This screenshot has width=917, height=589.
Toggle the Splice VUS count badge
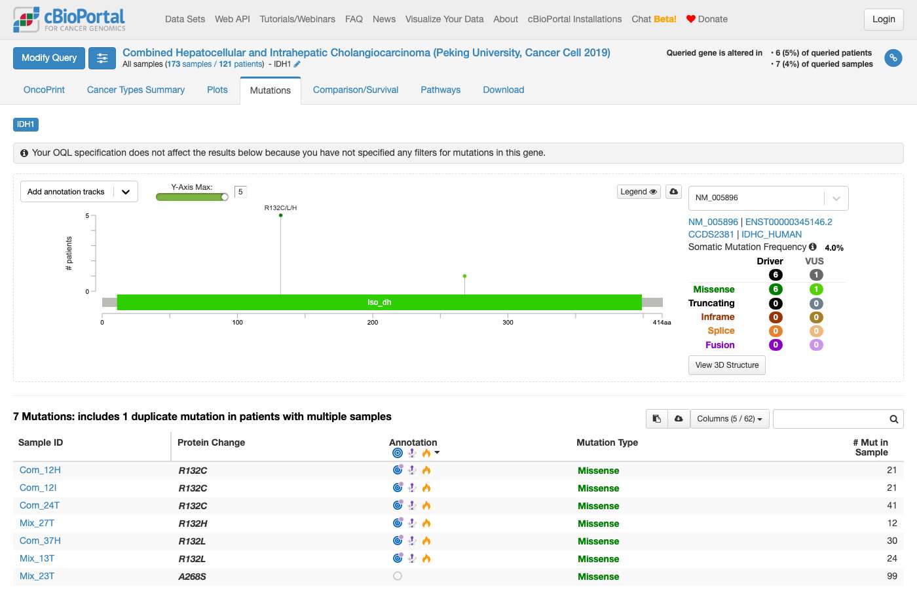tap(816, 331)
